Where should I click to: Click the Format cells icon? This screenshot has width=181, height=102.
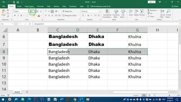pos(142,12)
